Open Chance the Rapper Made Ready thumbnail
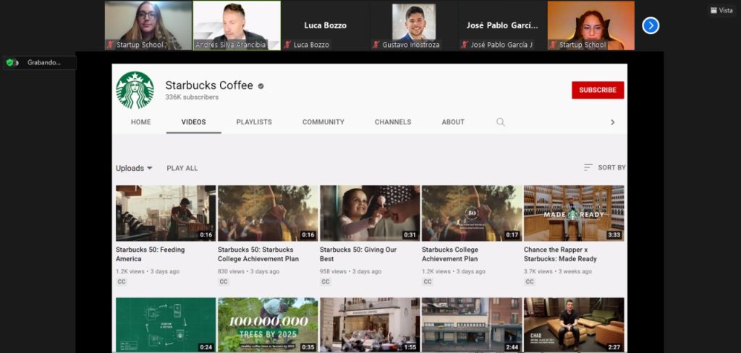 573,213
